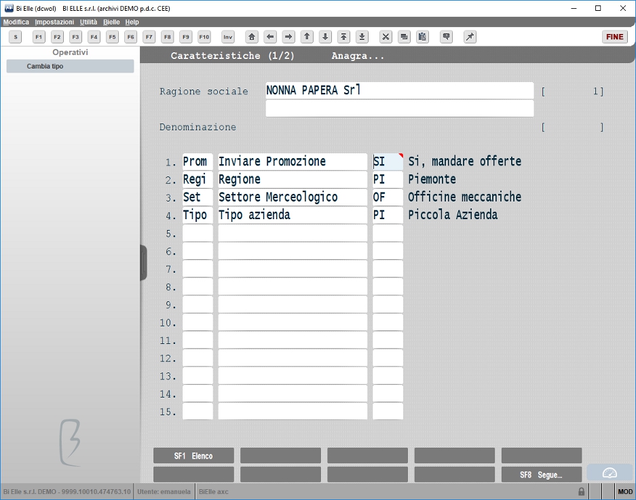This screenshot has height=500, width=636.
Task: Click the right arrow toolbar icon
Action: [x=288, y=37]
